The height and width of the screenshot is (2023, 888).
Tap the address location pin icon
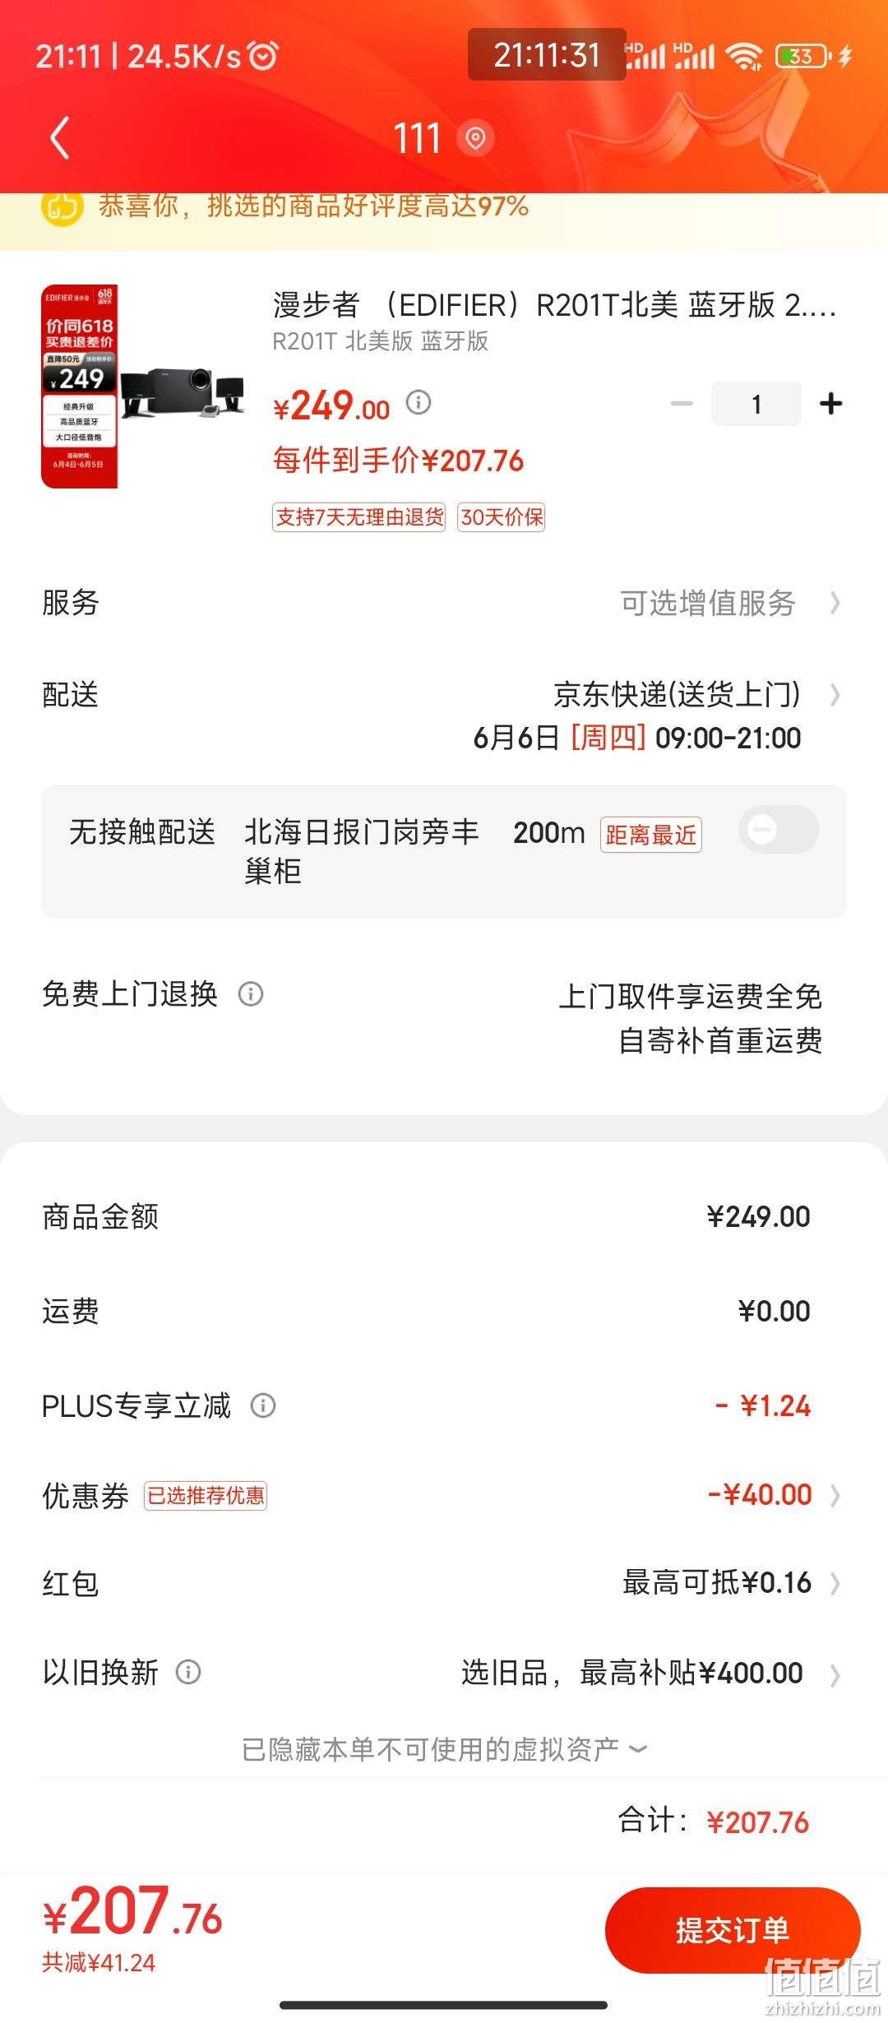[475, 138]
